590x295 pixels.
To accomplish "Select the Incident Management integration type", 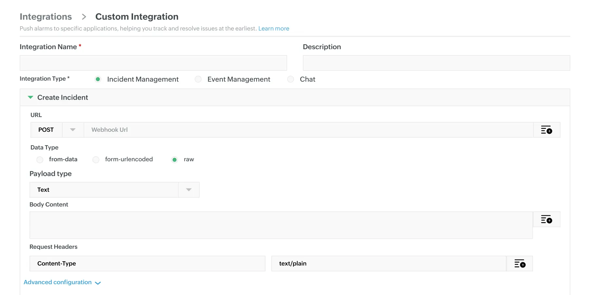I will tap(98, 79).
